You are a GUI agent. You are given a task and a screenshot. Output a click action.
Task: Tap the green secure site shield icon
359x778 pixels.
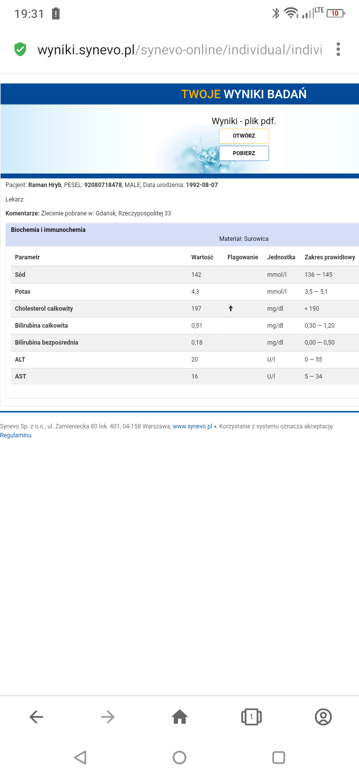pyautogui.click(x=20, y=49)
